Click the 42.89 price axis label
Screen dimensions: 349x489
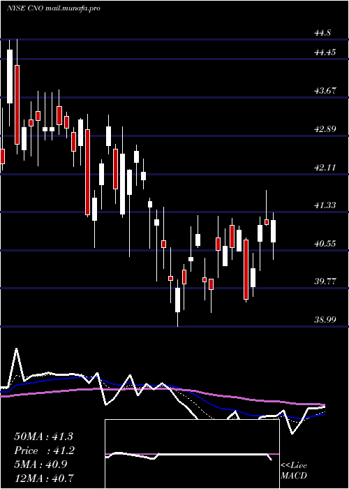[325, 129]
